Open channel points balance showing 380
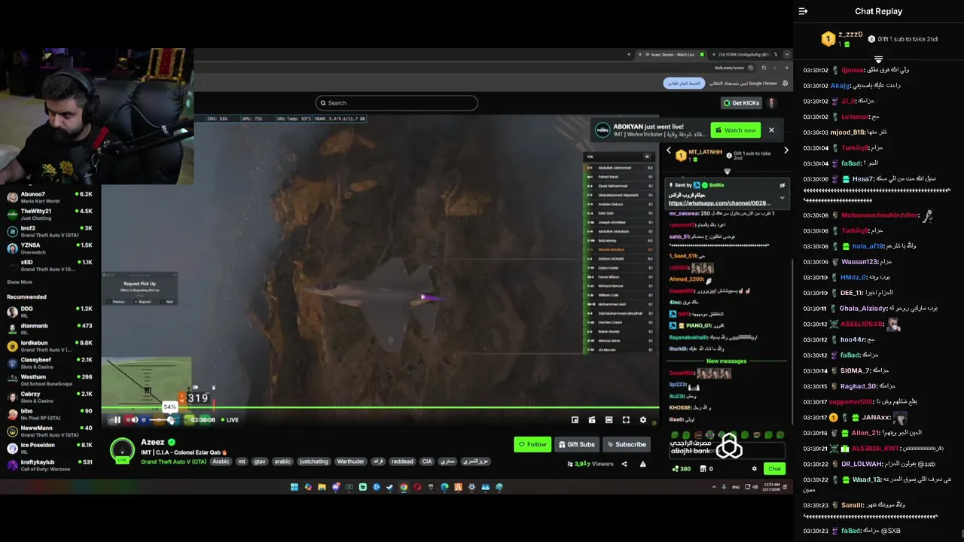 coord(682,469)
